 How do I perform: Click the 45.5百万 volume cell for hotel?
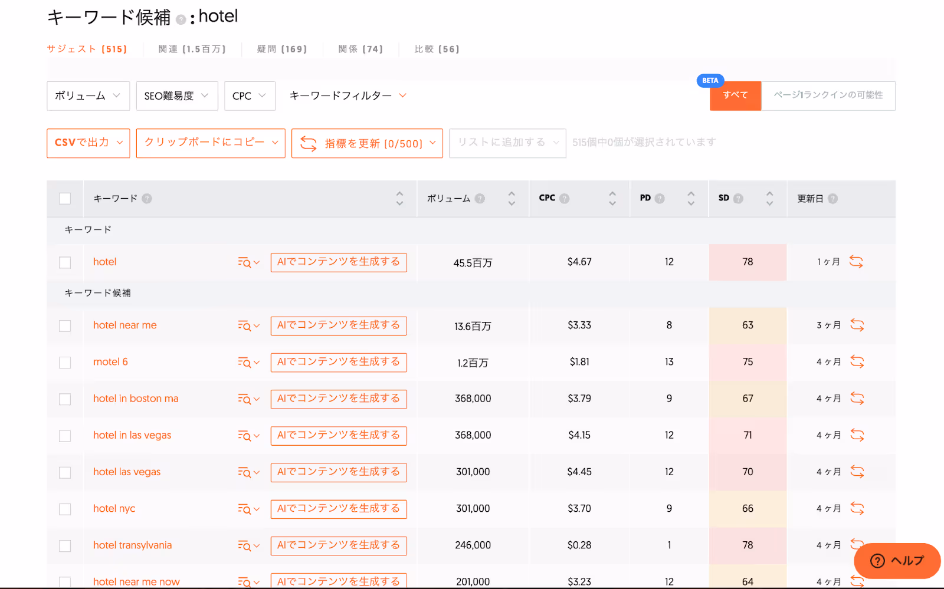tap(473, 262)
